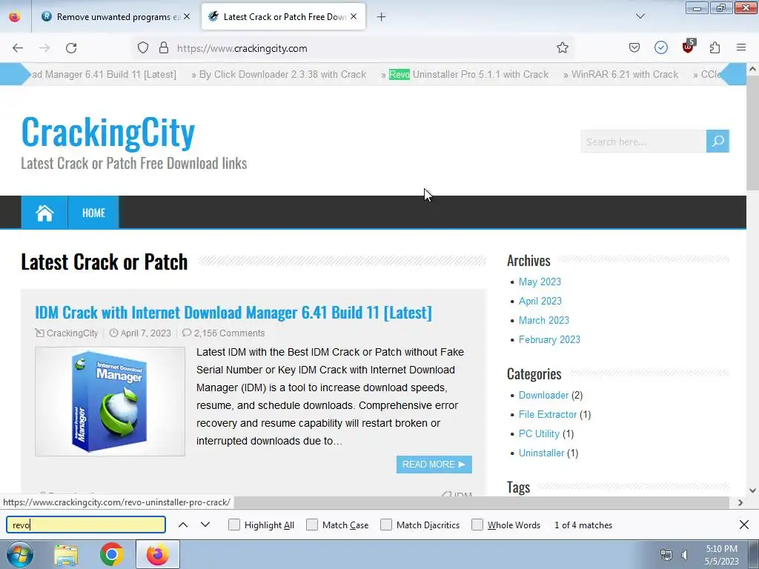This screenshot has height=569, width=759.
Task: Open the Uninstaller category
Action: (x=541, y=453)
